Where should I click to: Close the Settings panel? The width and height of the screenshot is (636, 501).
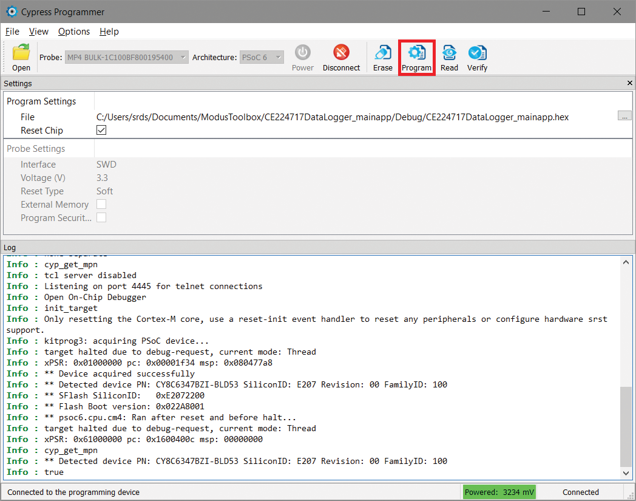(629, 83)
